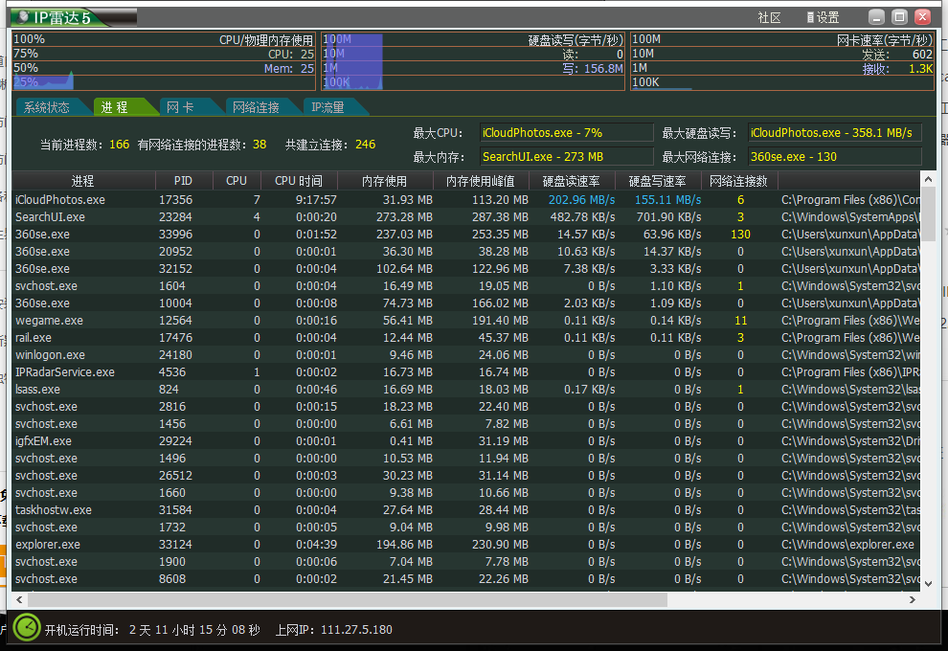948x651 pixels.
Task: Sort by the PID column header
Action: pyautogui.click(x=183, y=180)
